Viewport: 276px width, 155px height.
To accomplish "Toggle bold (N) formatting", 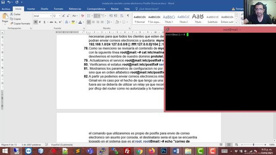I will coord(35,22).
